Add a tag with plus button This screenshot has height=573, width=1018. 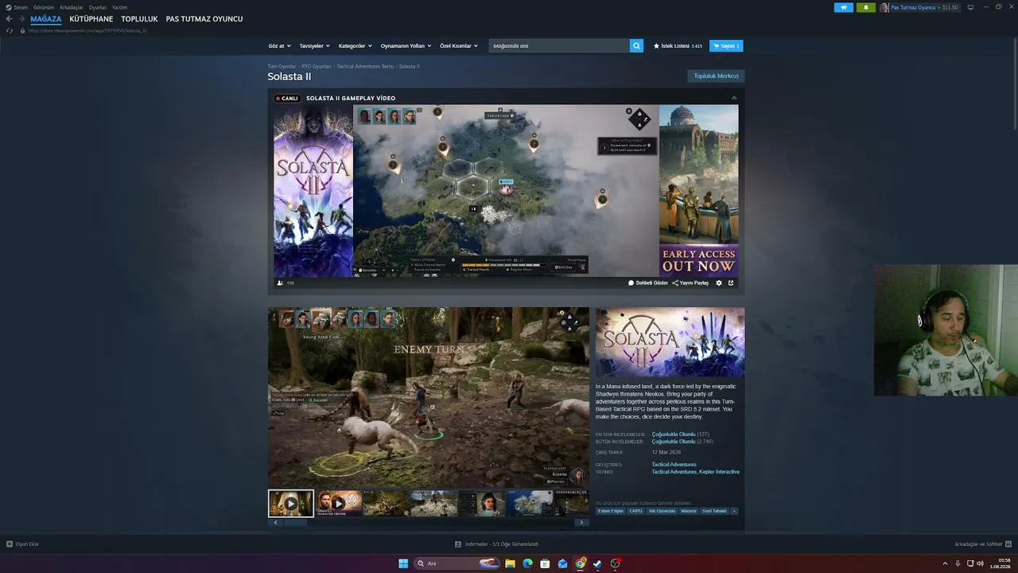coord(734,511)
